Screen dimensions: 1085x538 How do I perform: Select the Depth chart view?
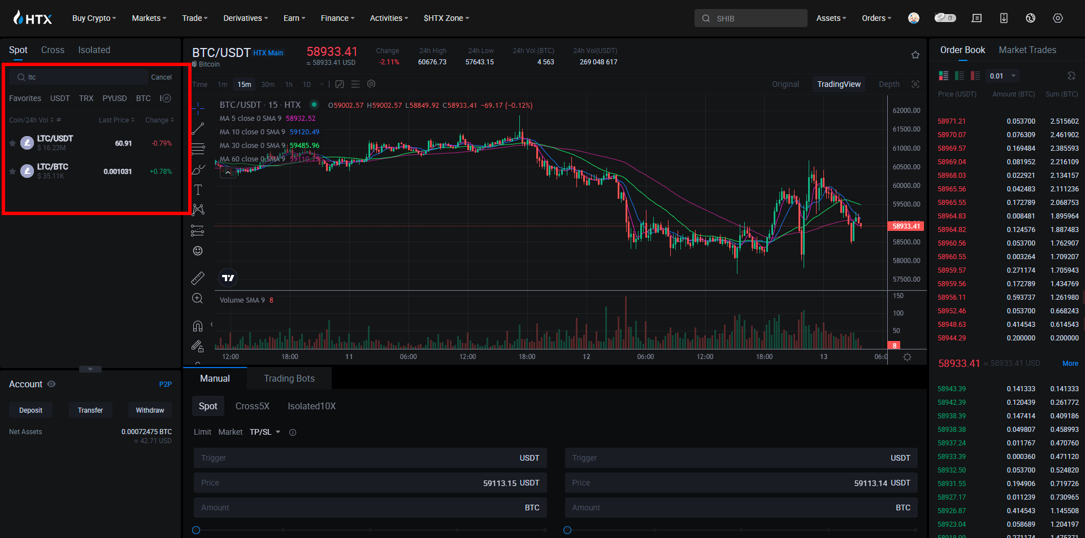889,84
